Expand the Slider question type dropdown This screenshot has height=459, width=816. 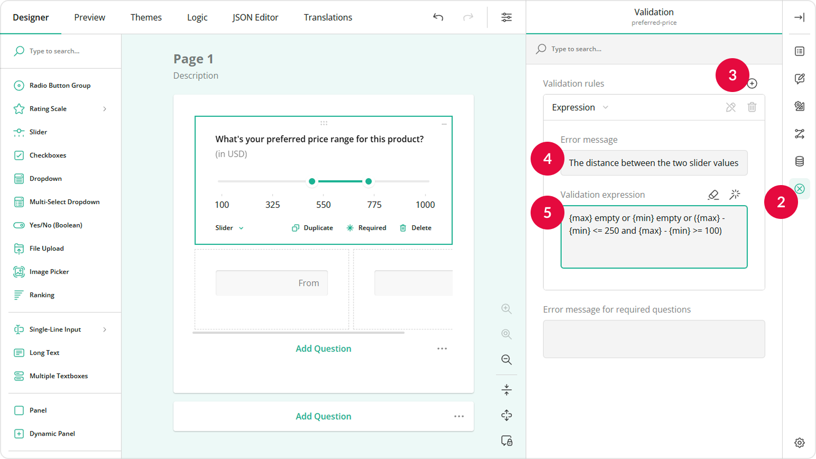(x=229, y=228)
